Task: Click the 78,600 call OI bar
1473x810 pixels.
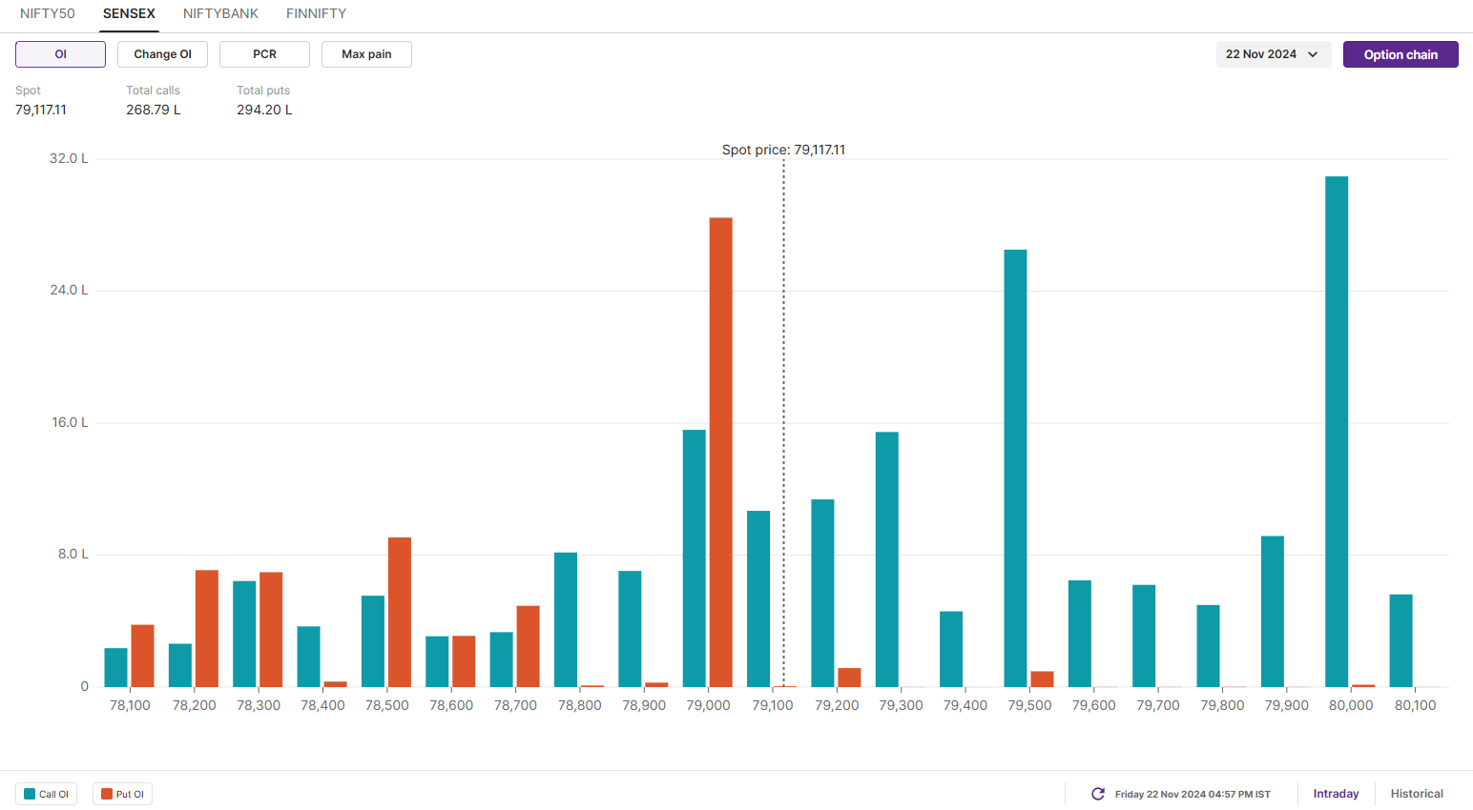Action: (437, 661)
